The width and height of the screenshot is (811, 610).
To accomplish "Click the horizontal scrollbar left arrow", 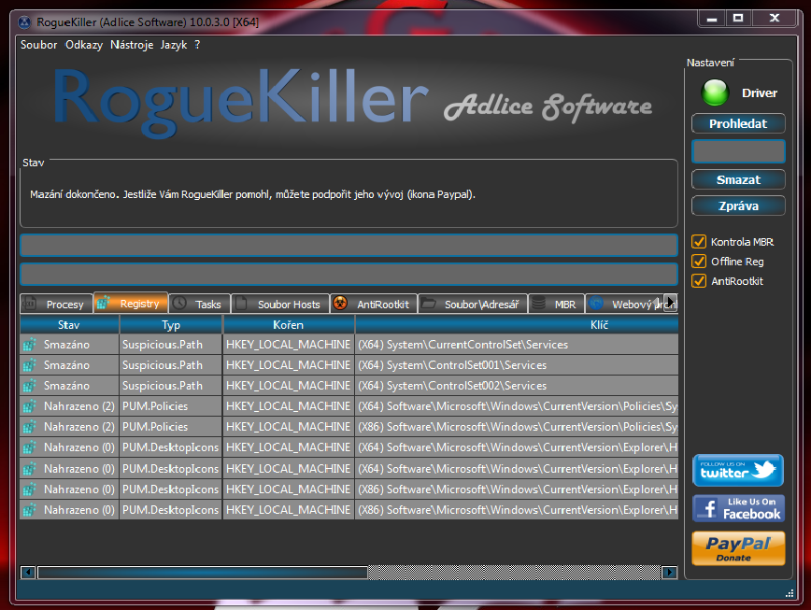I will pos(28,573).
